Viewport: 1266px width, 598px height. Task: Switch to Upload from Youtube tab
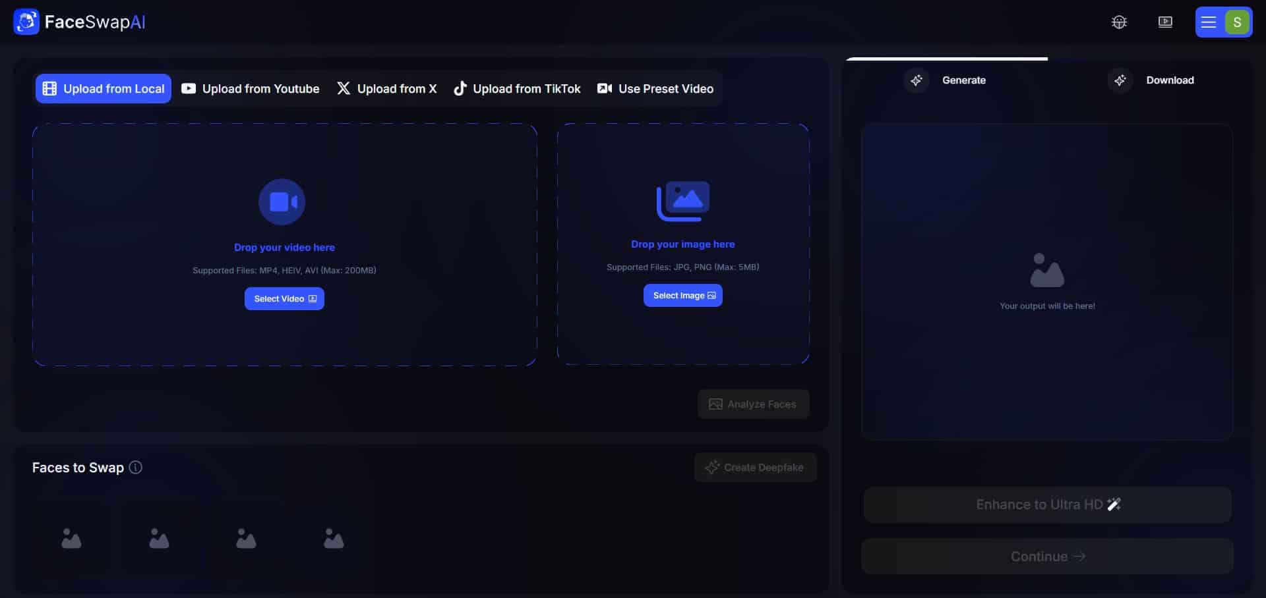tap(251, 89)
